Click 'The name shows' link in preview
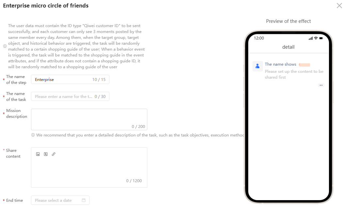The height and width of the screenshot is (223, 343). click(x=280, y=64)
